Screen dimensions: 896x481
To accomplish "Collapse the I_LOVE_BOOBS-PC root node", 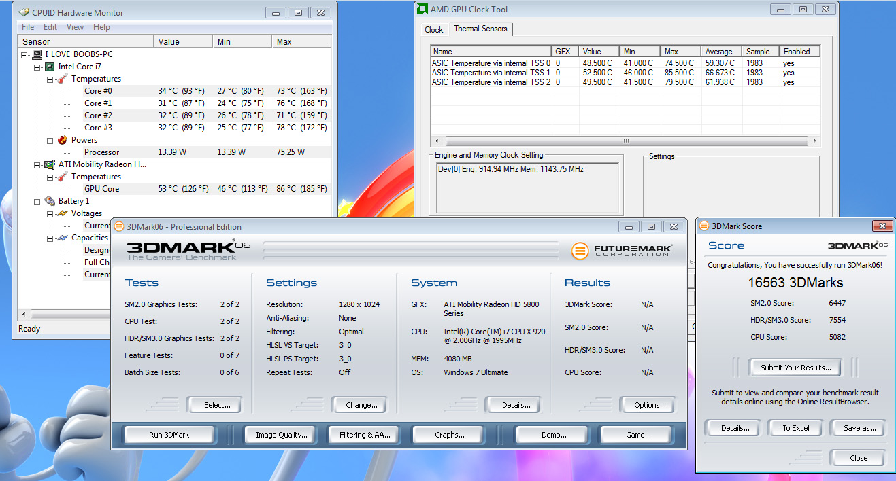I will [x=25, y=54].
